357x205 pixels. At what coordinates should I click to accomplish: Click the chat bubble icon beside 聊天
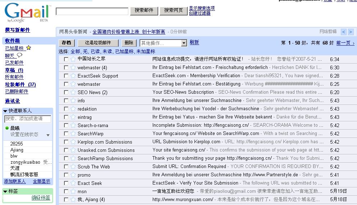(x=19, y=55)
